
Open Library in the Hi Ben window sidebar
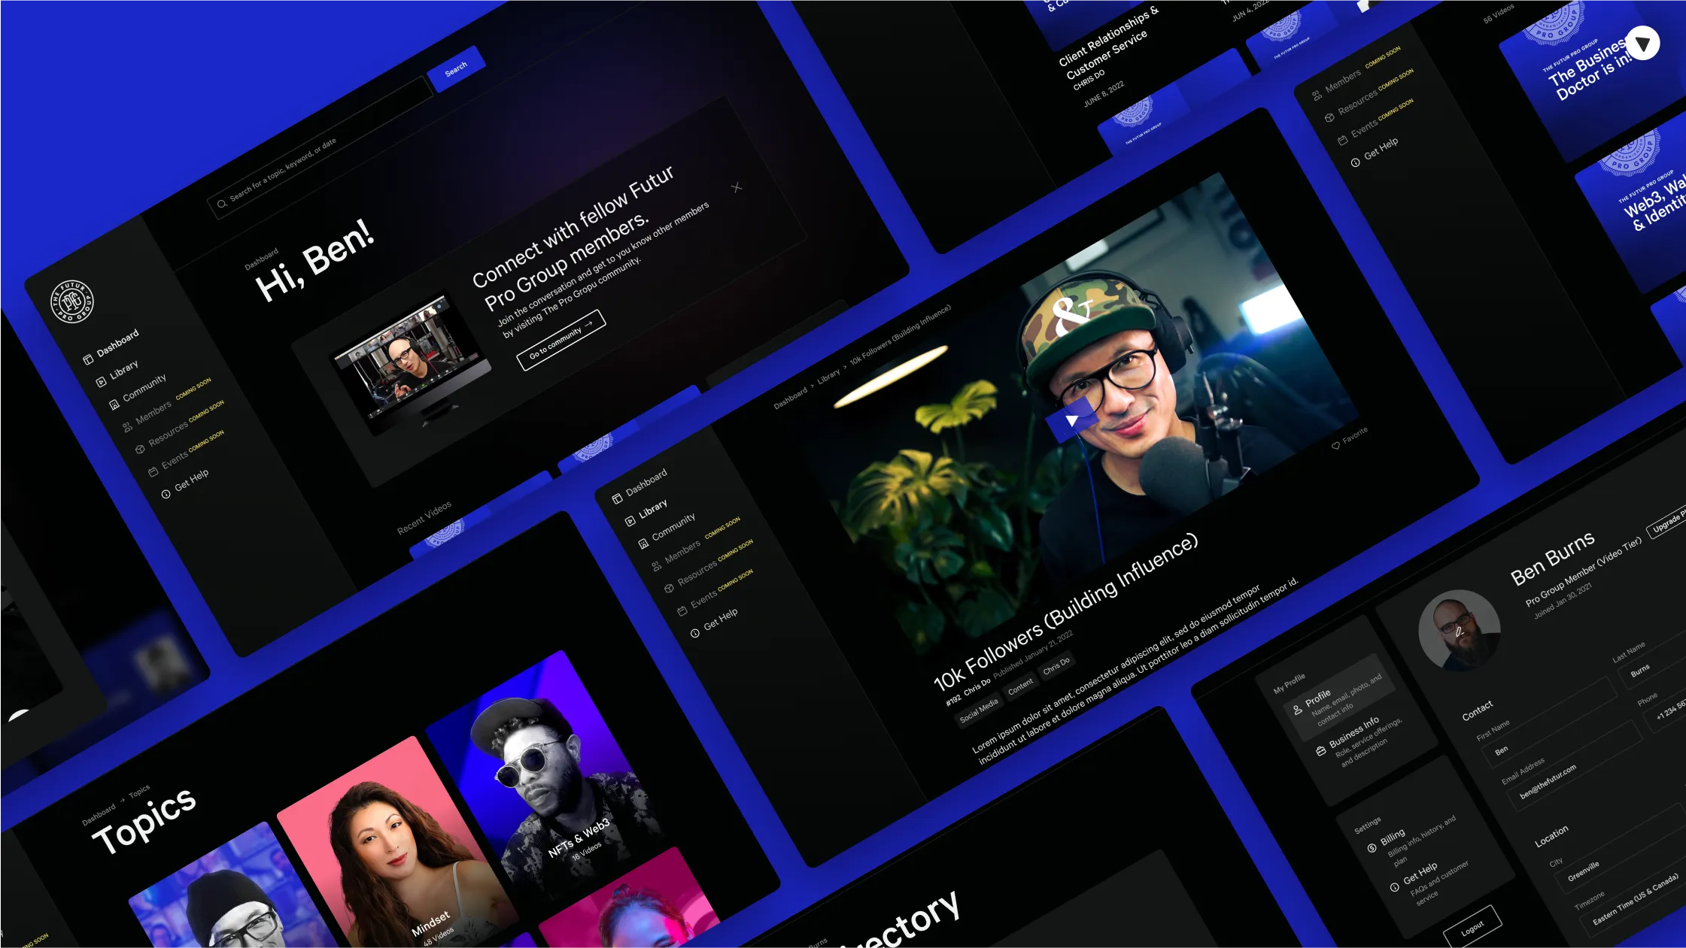click(x=124, y=370)
